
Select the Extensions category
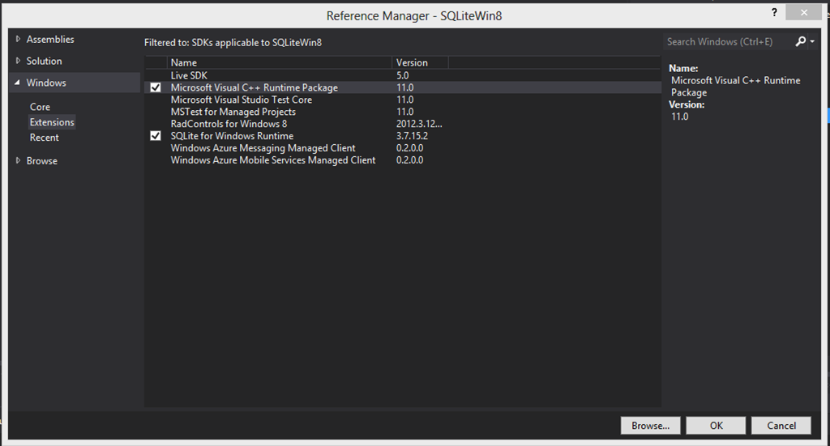tap(52, 122)
